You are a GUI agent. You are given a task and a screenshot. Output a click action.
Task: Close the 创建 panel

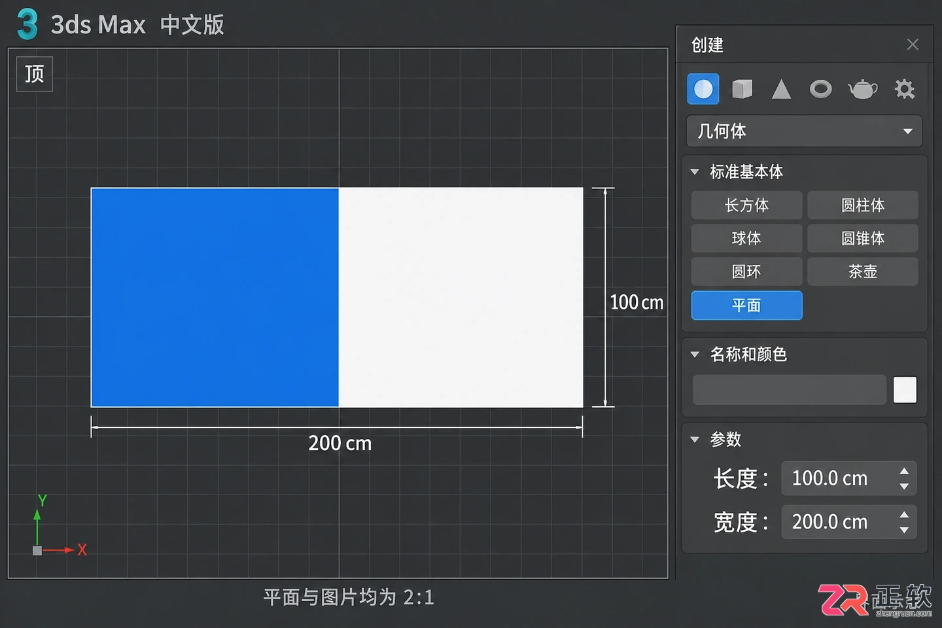[x=913, y=44]
